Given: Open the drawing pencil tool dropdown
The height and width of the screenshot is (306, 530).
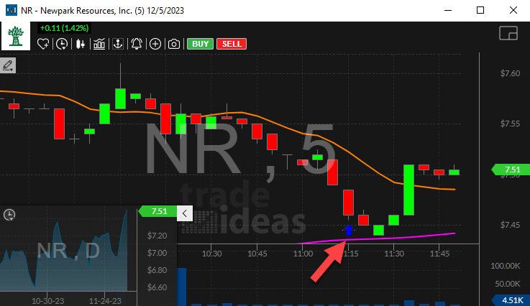Looking at the screenshot, I should [8, 65].
